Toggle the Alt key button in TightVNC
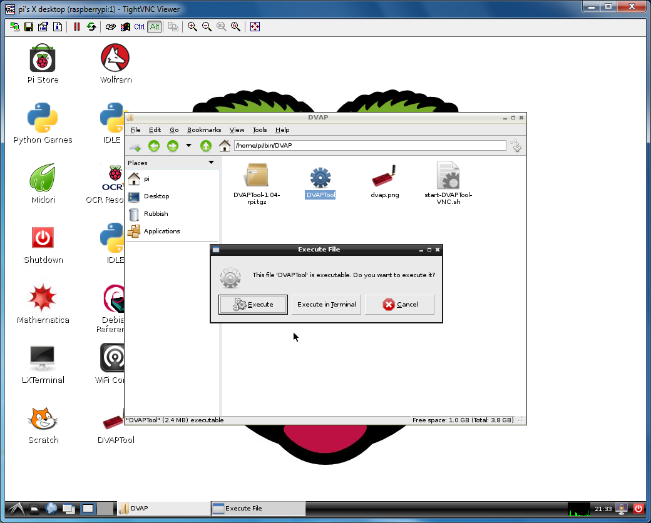 (x=155, y=27)
